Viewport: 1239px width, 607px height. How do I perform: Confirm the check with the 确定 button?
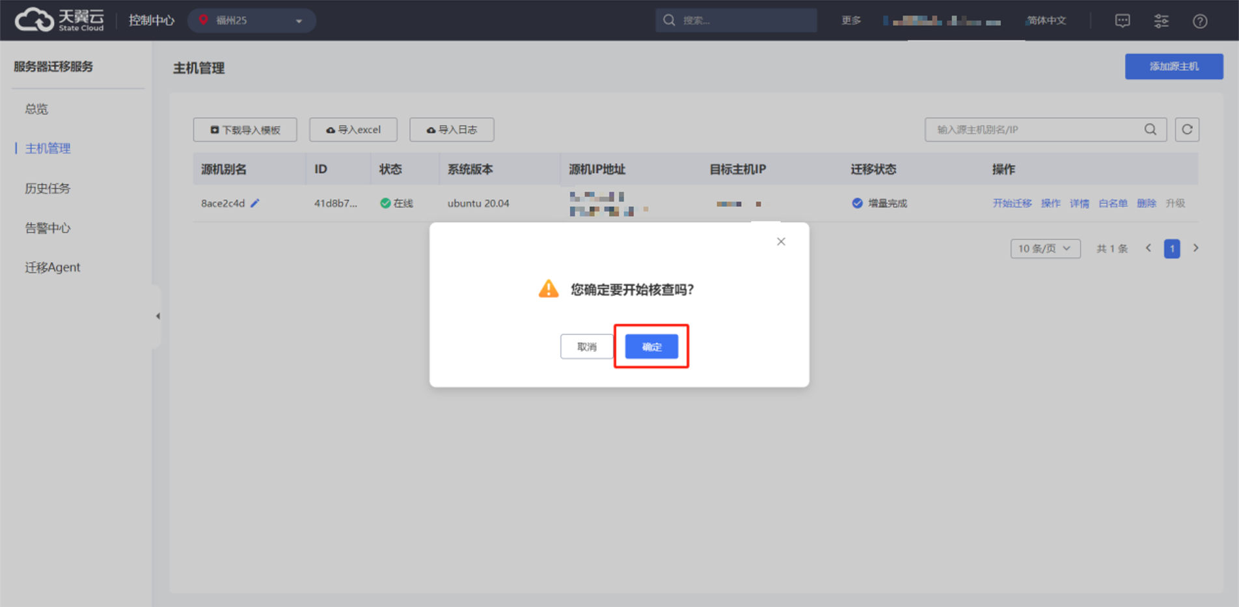[651, 347]
